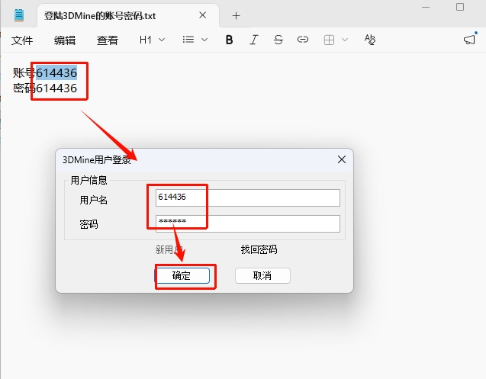486x379 pixels.
Task: Toggle bold formatting
Action: [229, 40]
